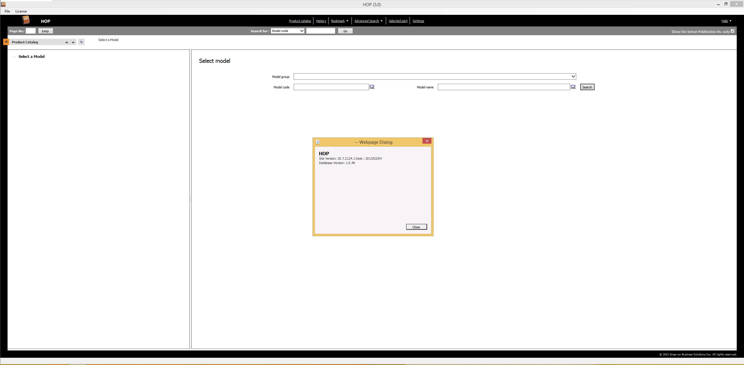Click the HOP application icon in title bar
744x365 pixels.
pos(3,4)
